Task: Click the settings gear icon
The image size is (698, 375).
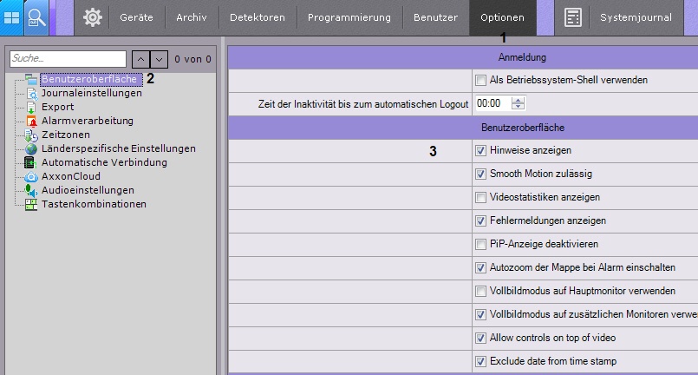Action: (x=93, y=17)
